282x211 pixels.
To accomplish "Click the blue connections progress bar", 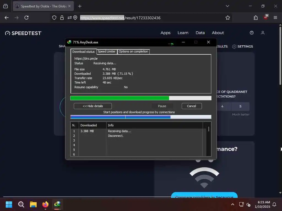I will point(141,117).
